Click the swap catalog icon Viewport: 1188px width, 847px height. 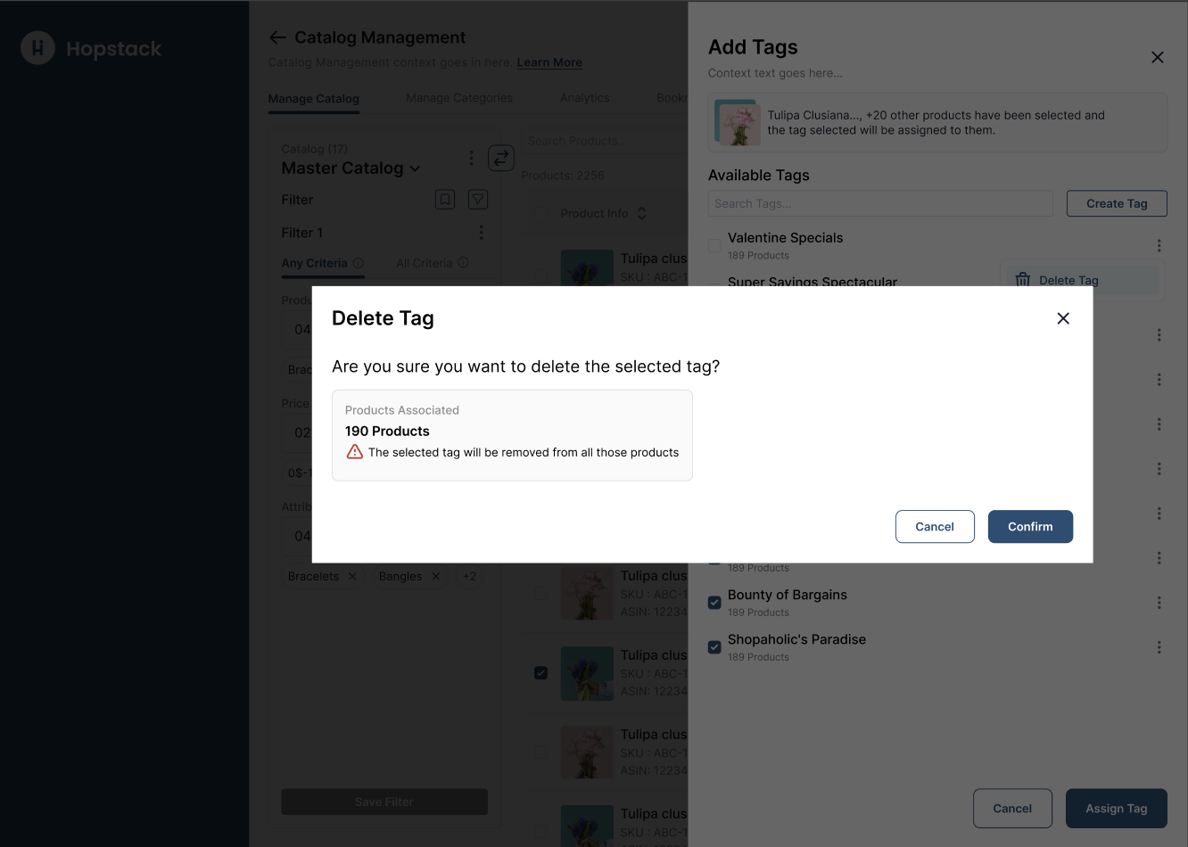[x=501, y=159]
